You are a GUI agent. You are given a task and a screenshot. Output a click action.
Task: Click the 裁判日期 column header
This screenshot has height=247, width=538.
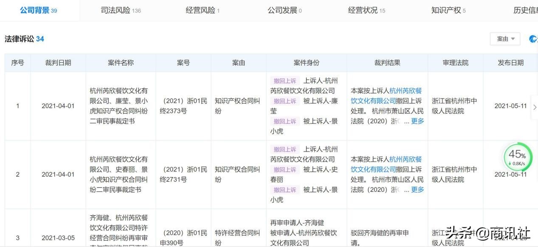click(58, 62)
